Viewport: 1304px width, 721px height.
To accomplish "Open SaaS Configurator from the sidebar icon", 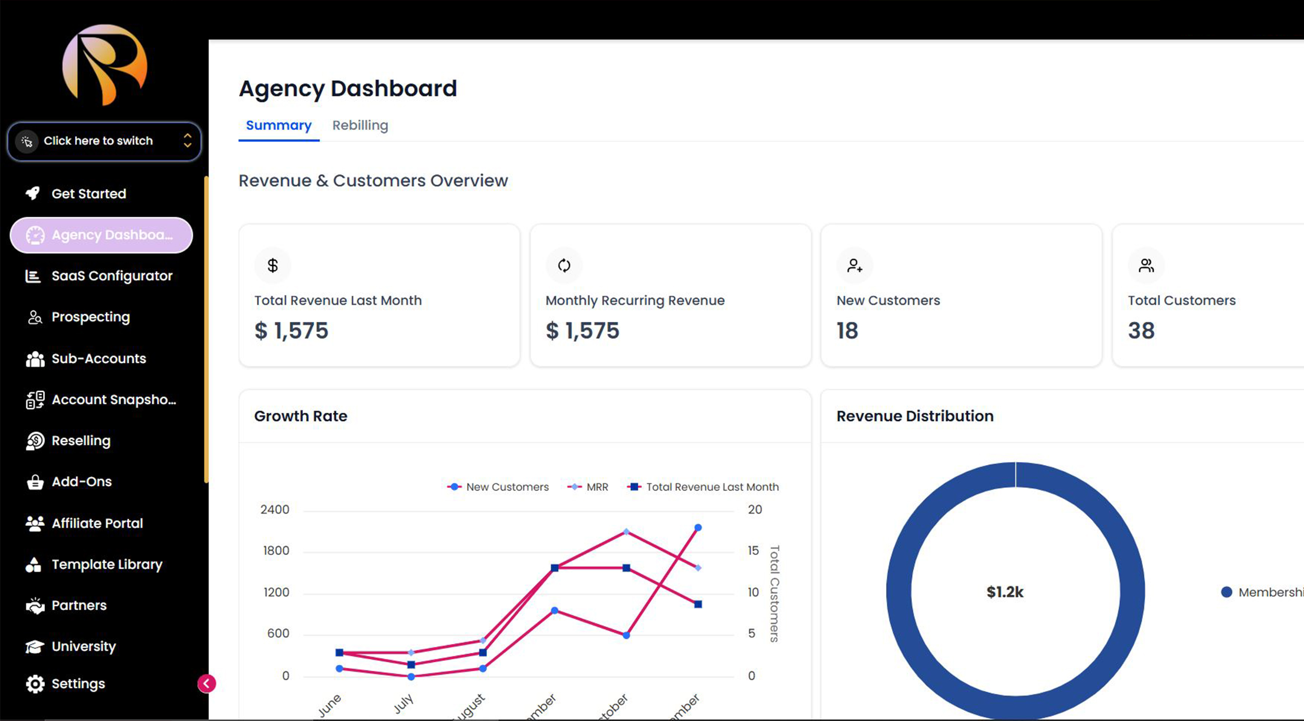I will tap(33, 276).
